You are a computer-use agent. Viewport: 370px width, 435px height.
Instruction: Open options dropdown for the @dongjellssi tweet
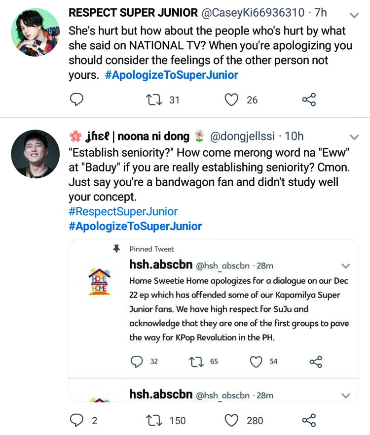click(x=354, y=136)
